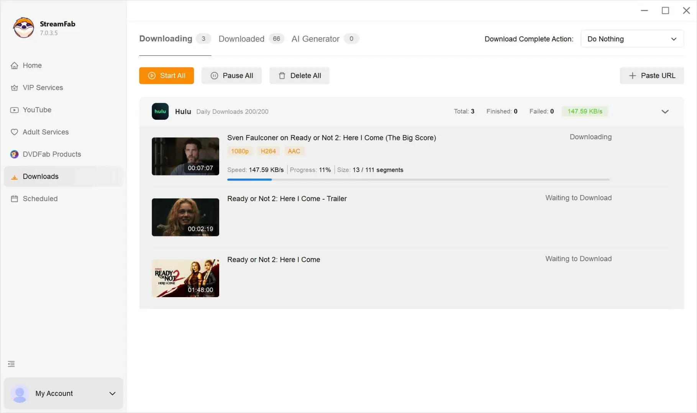The width and height of the screenshot is (697, 413).
Task: Click the DVDFab Products icon
Action: [x=15, y=154]
